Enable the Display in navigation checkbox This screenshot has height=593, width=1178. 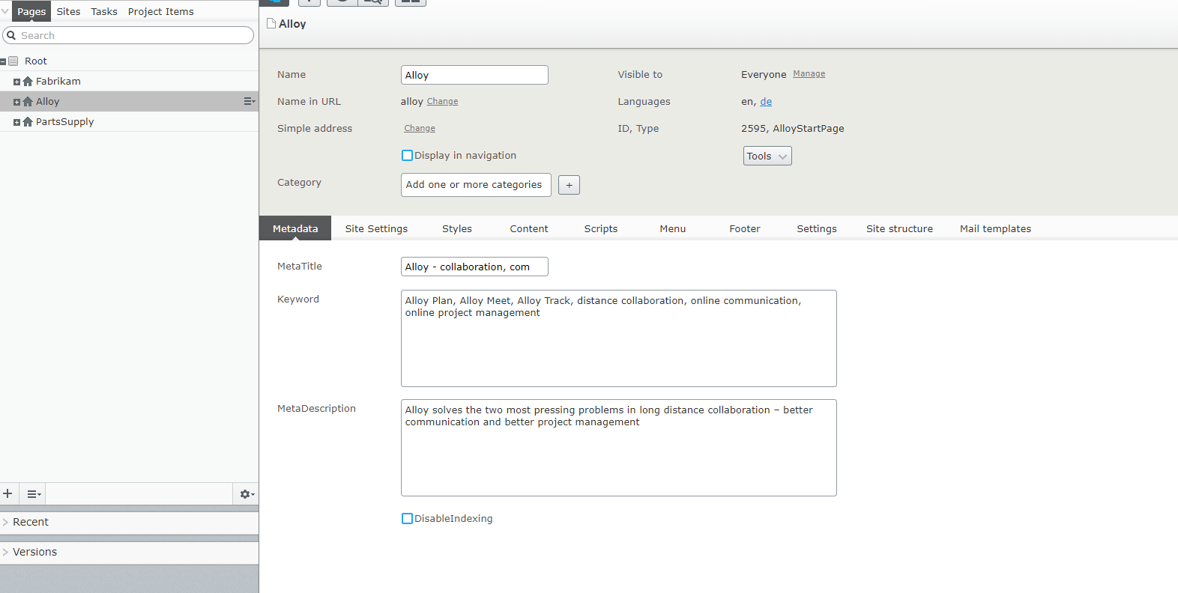click(407, 156)
